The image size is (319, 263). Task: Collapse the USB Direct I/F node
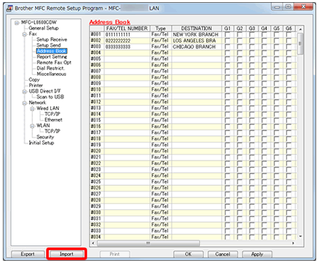[25, 91]
